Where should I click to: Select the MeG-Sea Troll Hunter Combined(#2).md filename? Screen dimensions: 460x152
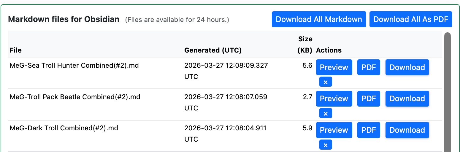click(74, 65)
